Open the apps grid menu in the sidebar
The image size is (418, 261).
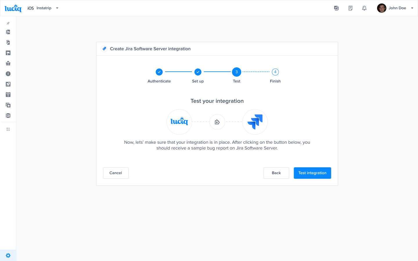tap(8, 129)
